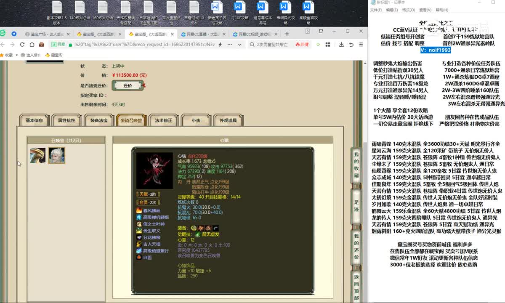
Task: Switch to 小孩 tab
Action: click(x=196, y=120)
